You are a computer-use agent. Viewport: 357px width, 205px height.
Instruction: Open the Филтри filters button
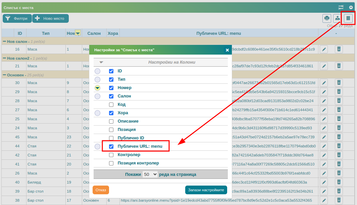tap(17, 18)
